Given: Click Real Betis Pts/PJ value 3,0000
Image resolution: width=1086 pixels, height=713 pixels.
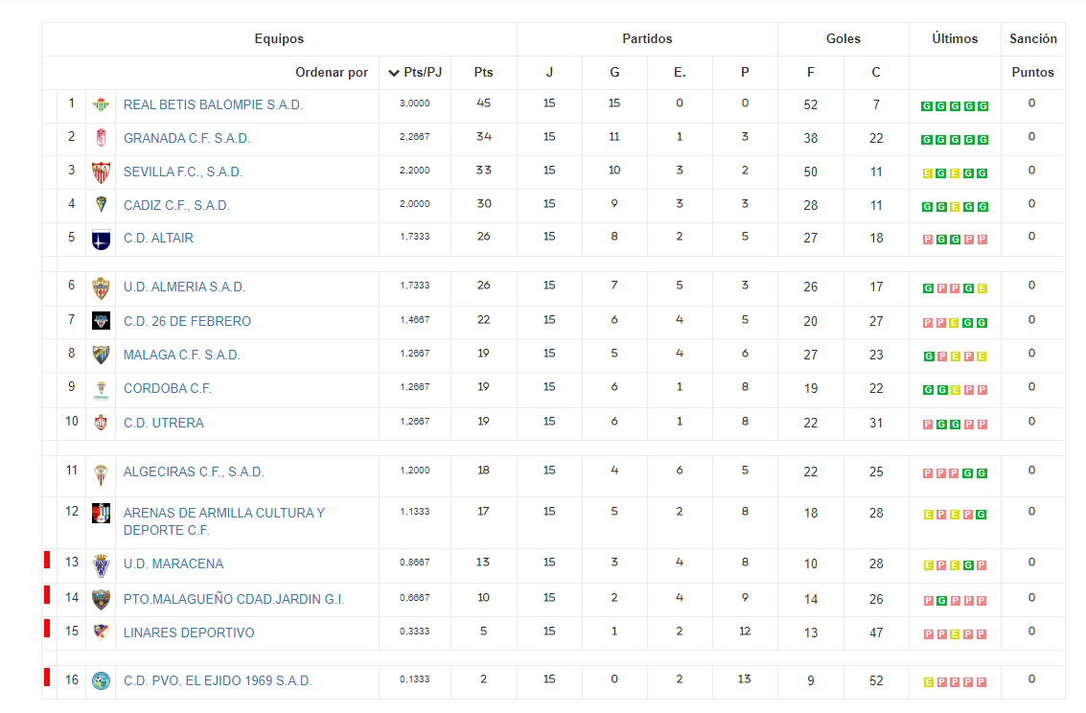Looking at the screenshot, I should click(414, 103).
